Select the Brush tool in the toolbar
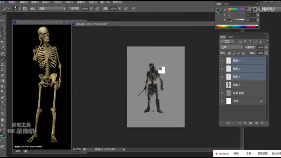Viewport: 281px width, 158px height. coord(2,59)
